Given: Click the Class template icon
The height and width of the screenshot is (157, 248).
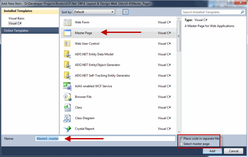Looking at the screenshot, I should coord(67,107).
